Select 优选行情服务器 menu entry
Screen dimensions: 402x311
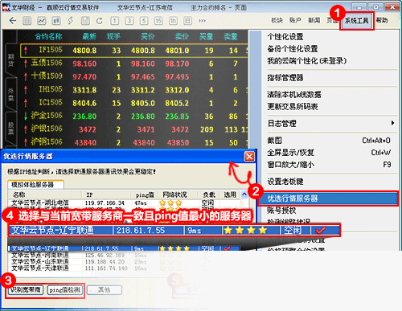pos(328,198)
